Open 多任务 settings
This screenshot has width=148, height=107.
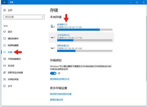coord(11,66)
